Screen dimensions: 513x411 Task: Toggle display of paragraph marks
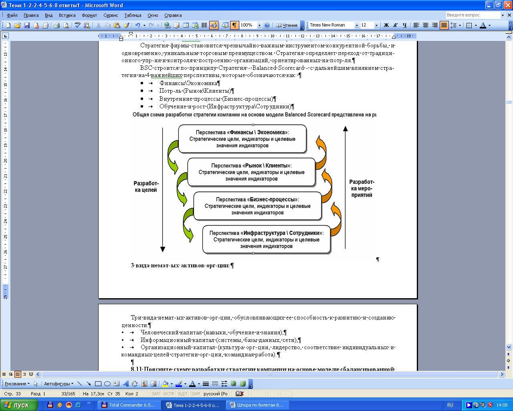pyautogui.click(x=234, y=25)
